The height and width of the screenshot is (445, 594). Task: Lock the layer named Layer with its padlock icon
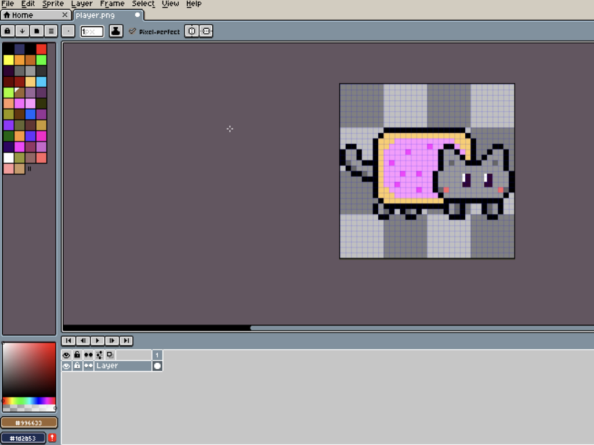click(x=77, y=366)
